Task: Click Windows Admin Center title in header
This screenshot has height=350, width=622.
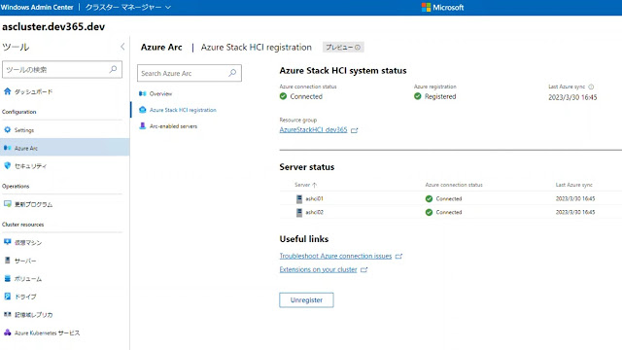Action: 37,7
